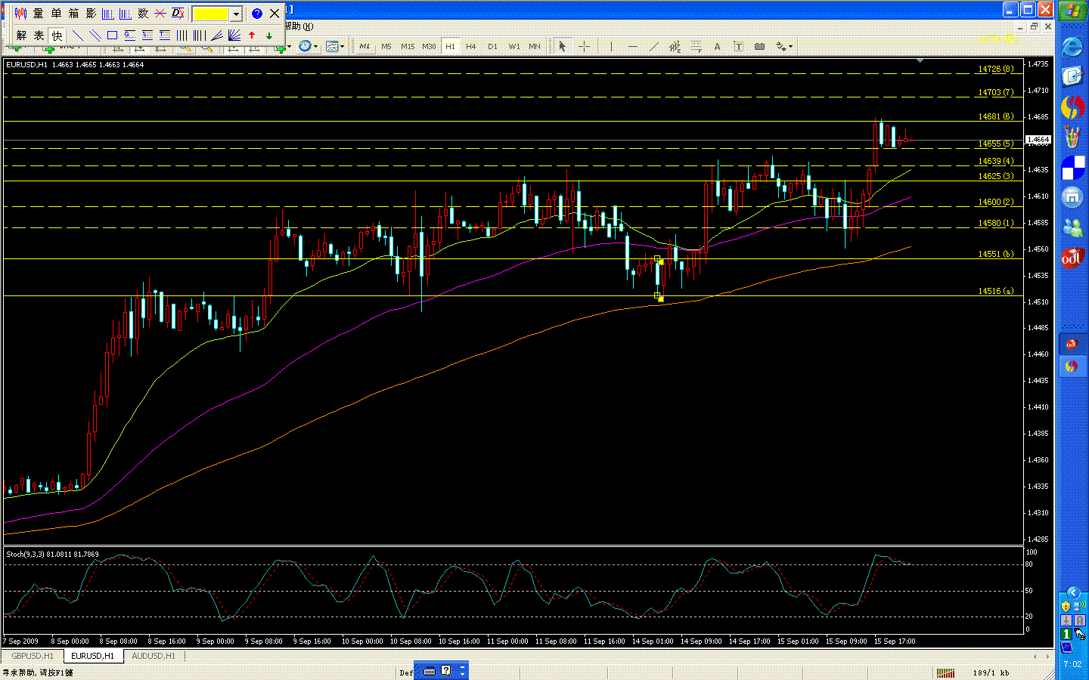Open Internet Explorer from the side taskbar

pyautogui.click(x=1072, y=47)
